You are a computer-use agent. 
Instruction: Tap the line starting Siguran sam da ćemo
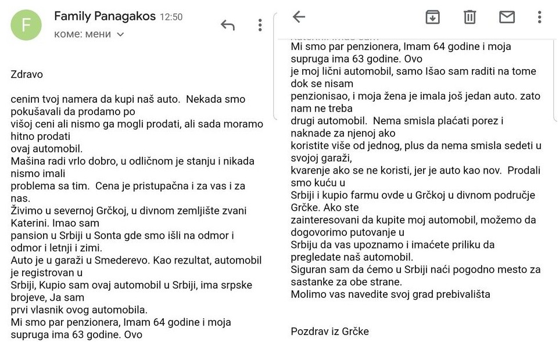[x=415, y=269]
